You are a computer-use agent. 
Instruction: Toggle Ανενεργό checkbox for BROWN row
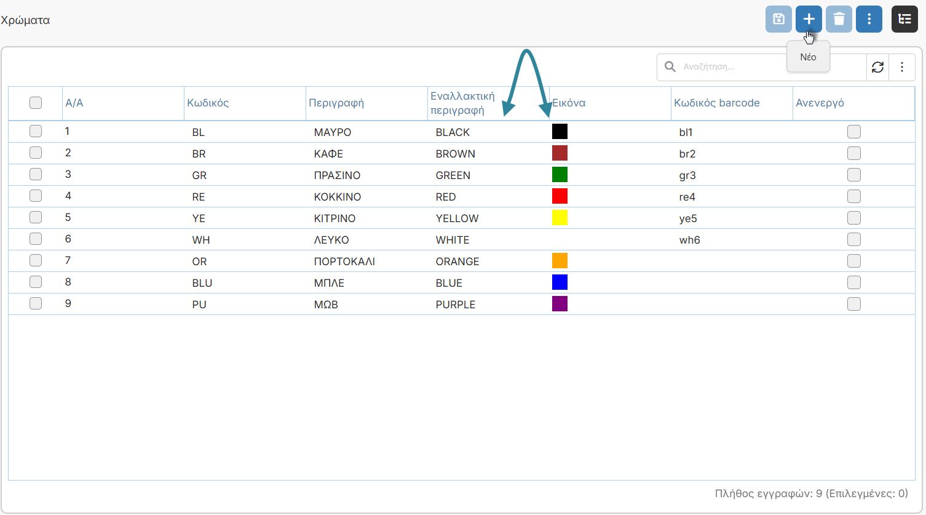tap(854, 153)
